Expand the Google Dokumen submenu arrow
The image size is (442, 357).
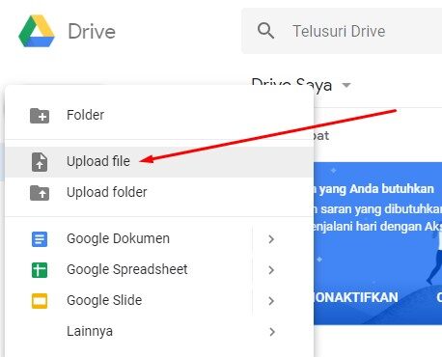(x=271, y=239)
